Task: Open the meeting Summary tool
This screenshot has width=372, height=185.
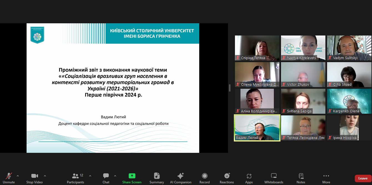Action: click(x=156, y=178)
